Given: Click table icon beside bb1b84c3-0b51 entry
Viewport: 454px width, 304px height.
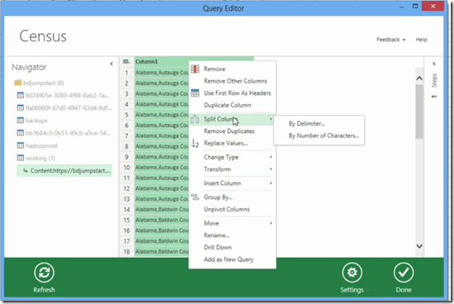Looking at the screenshot, I should (x=21, y=133).
